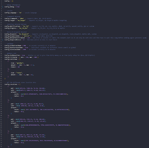
Task: Click the '-- Locales' comment line
Action: (x=9, y=11)
